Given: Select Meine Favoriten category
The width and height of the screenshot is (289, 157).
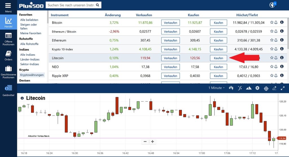Looking at the screenshot, I should tap(31, 33).
